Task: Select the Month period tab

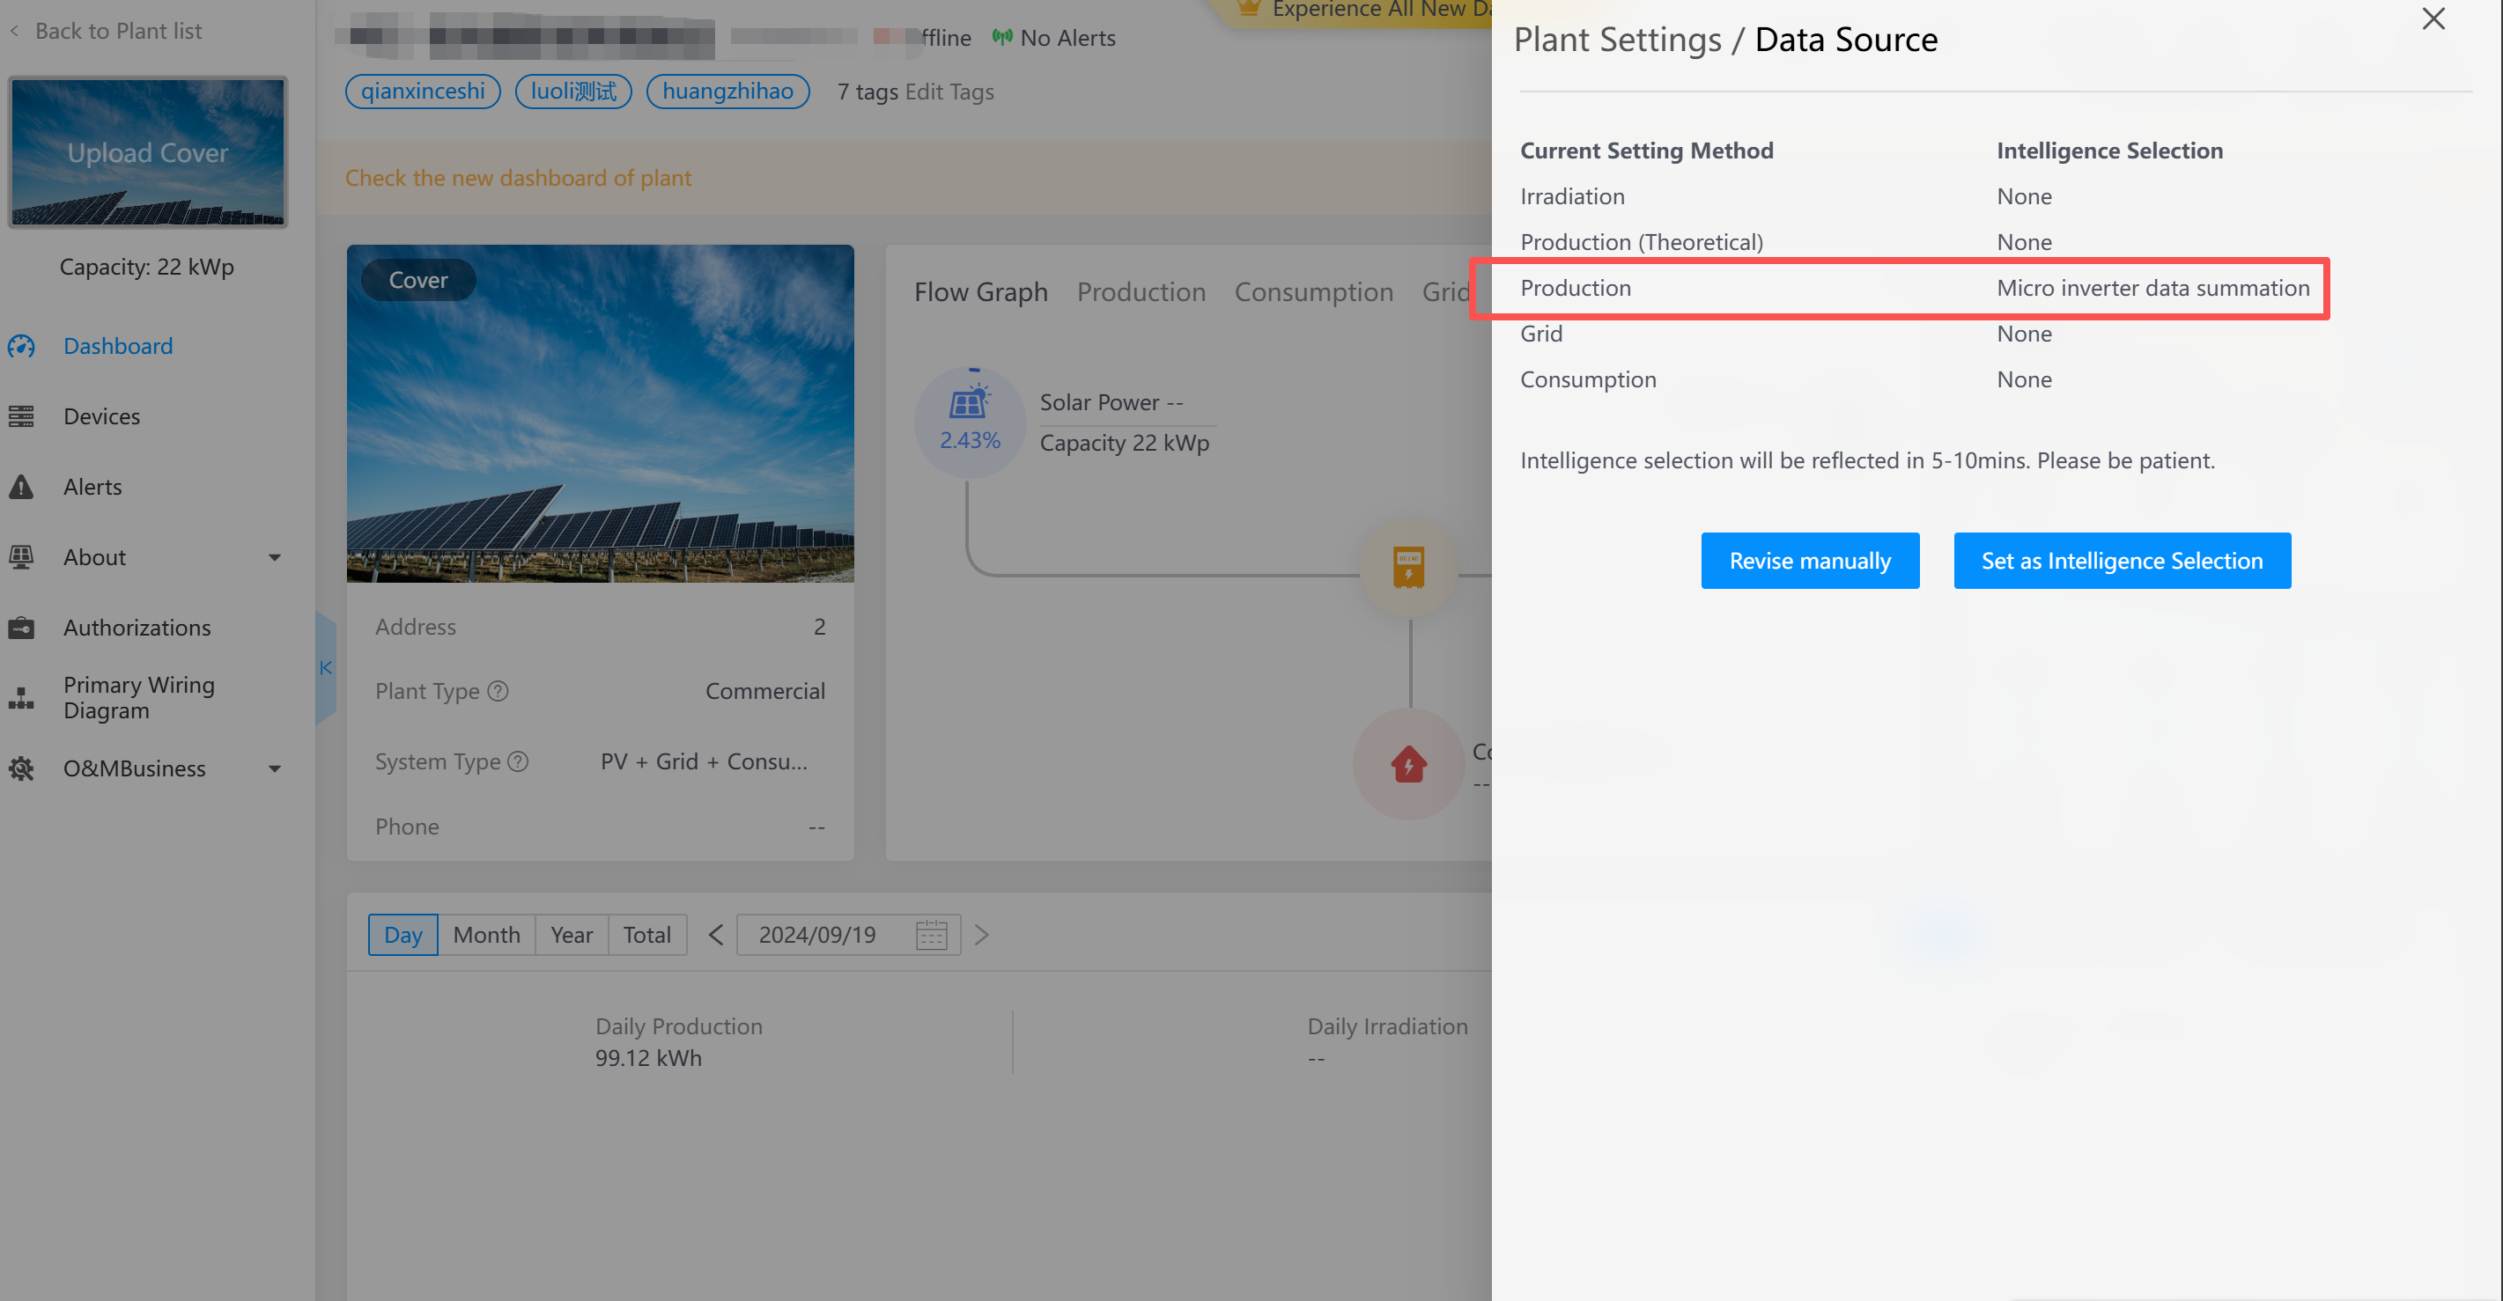Action: [x=486, y=935]
